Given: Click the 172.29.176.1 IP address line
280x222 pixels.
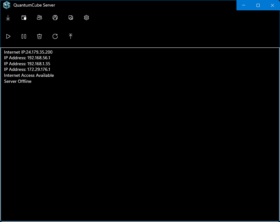Looking at the screenshot, I should coord(27,69).
